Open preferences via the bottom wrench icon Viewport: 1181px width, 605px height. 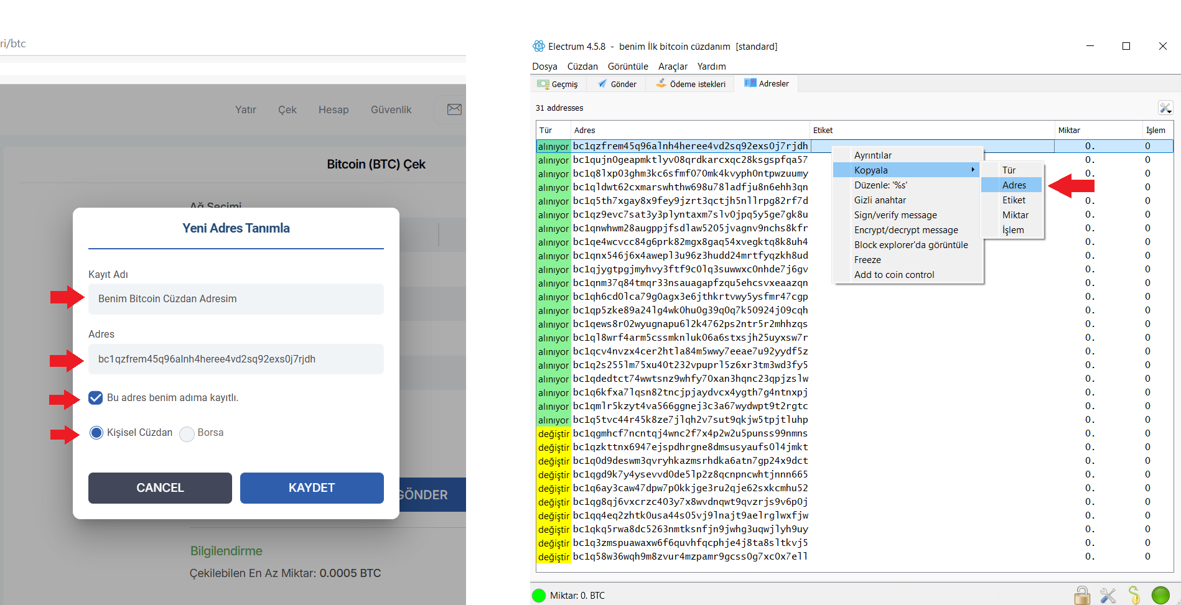tap(1108, 596)
